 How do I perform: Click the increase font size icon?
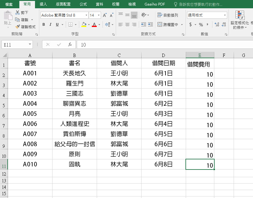(105, 15)
